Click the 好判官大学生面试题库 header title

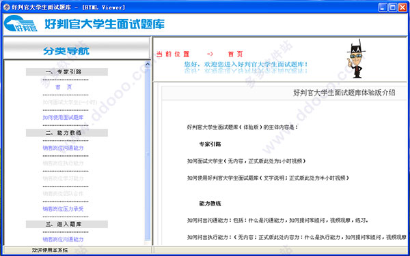pos(105,24)
